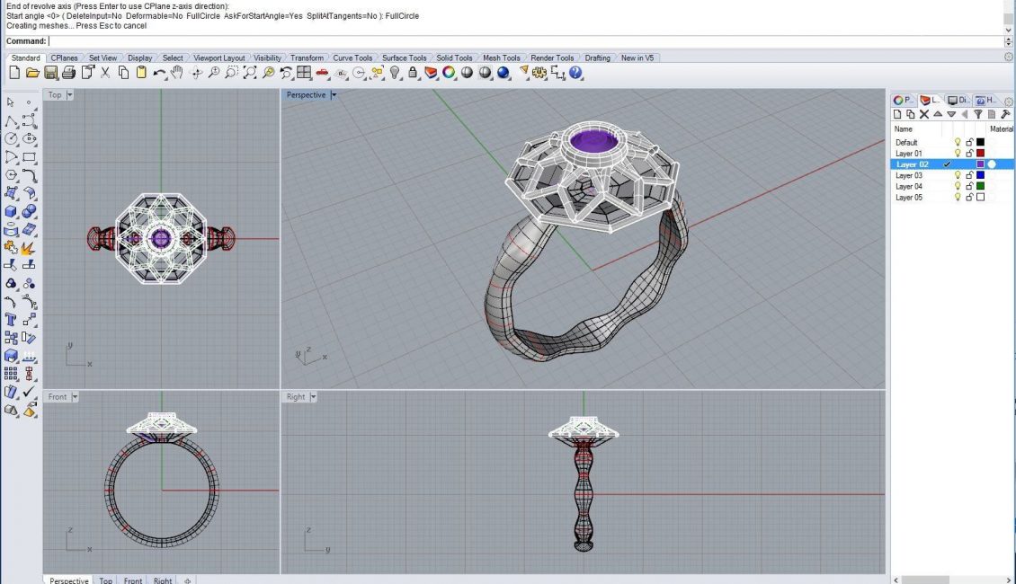The width and height of the screenshot is (1016, 584).
Task: Select the Box solid tool in sidebar
Action: pos(12,212)
